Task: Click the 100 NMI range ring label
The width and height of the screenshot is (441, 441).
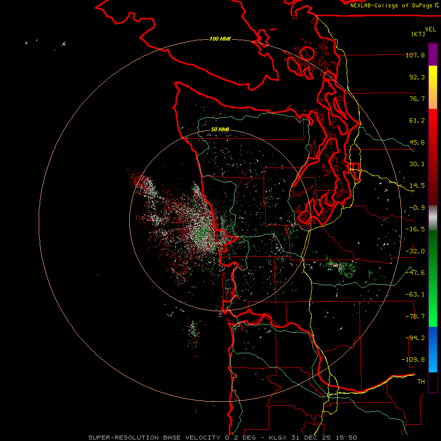Action: coord(220,39)
